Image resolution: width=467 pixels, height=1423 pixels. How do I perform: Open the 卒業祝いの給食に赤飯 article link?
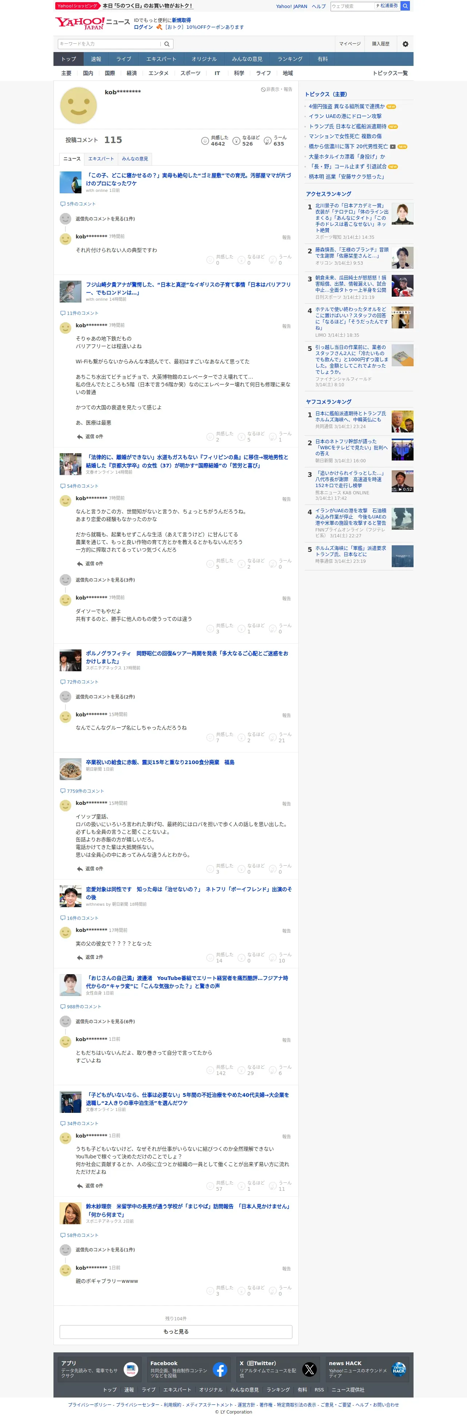point(160,762)
